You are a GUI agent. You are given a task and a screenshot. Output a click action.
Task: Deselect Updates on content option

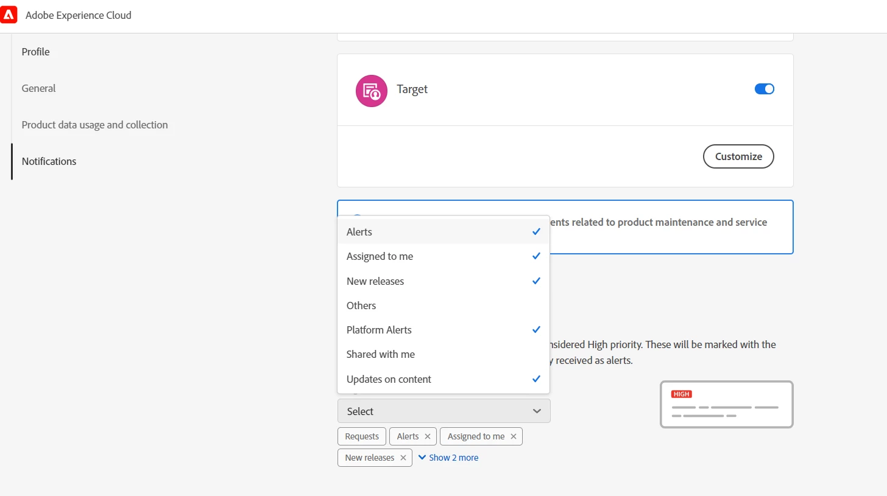coord(443,379)
